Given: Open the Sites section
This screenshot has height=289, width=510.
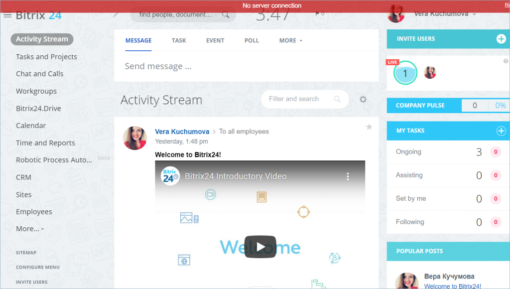Looking at the screenshot, I should pos(24,195).
